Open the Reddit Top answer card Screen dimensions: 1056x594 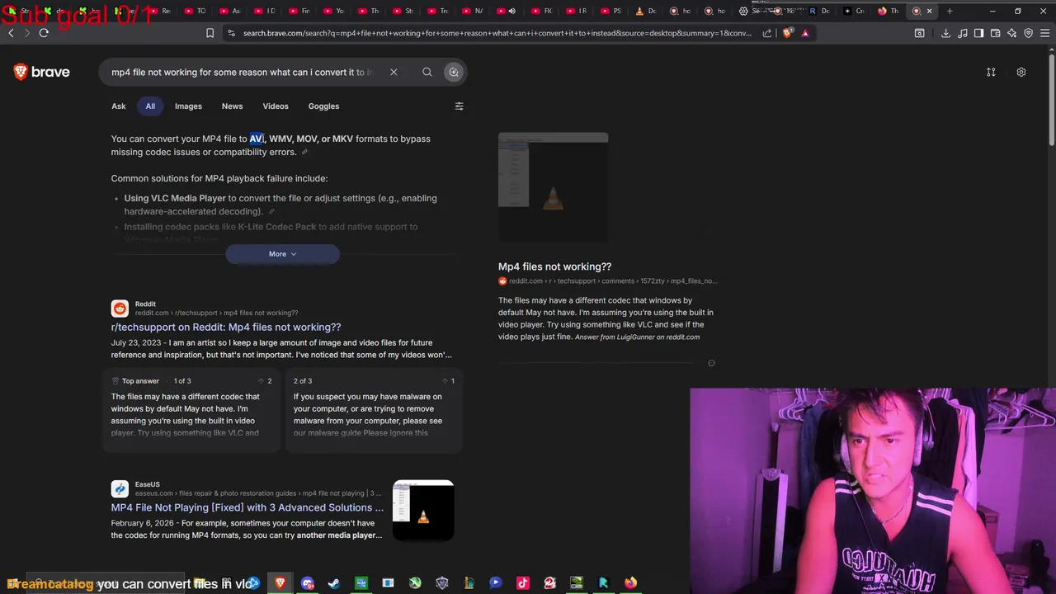pos(191,412)
